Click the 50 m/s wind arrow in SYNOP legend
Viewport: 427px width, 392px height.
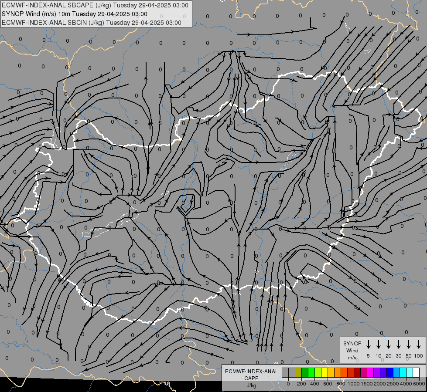[409, 345]
